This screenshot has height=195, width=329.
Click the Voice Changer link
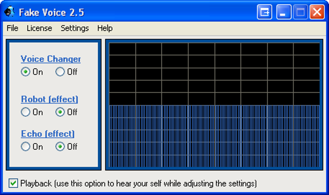[51, 59]
